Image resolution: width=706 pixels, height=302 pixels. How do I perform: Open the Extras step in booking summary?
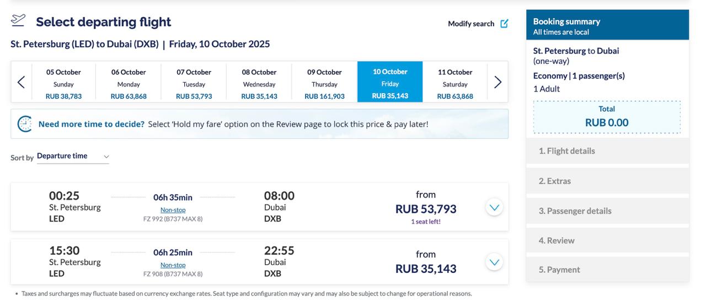pos(607,181)
